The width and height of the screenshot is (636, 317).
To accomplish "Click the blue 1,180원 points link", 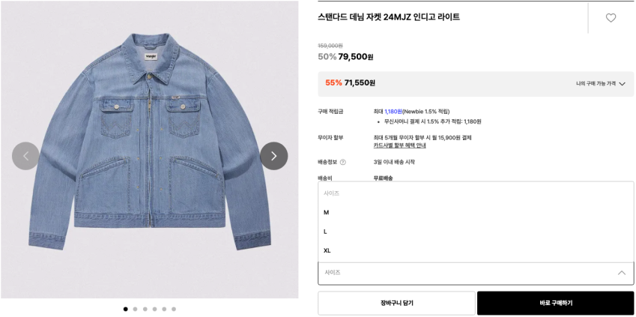I will (393, 112).
